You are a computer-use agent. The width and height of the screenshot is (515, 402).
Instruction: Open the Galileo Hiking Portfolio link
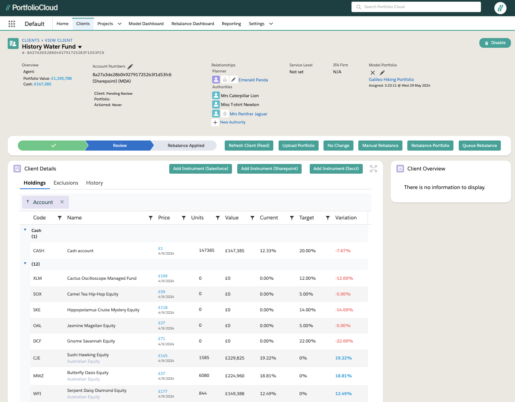[x=391, y=80]
